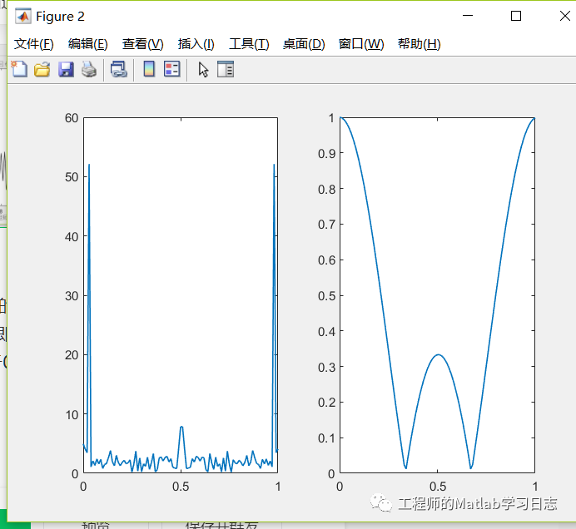Open the 插入(I) menu
The image size is (576, 529).
[196, 44]
